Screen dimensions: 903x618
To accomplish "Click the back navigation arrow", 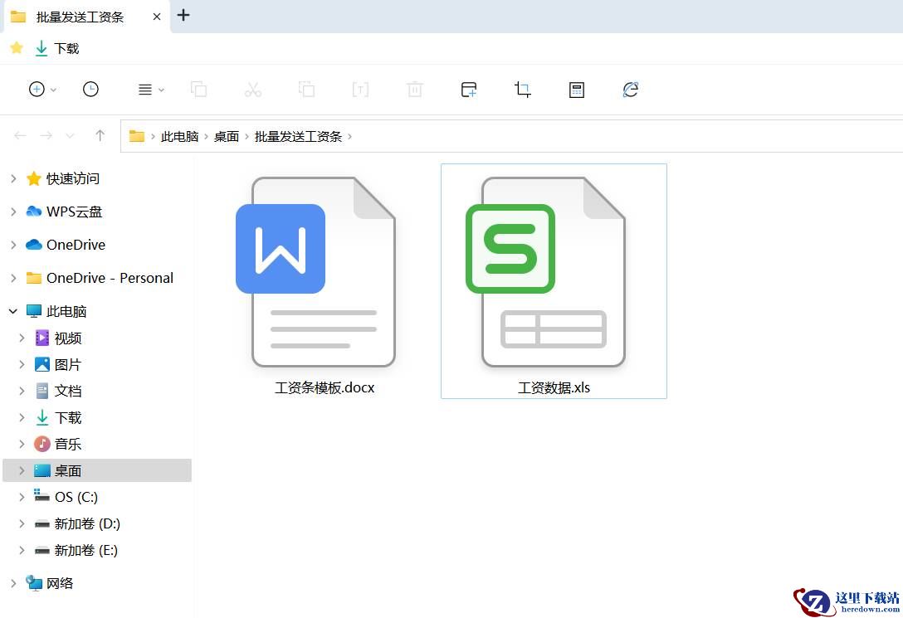I will pyautogui.click(x=20, y=136).
